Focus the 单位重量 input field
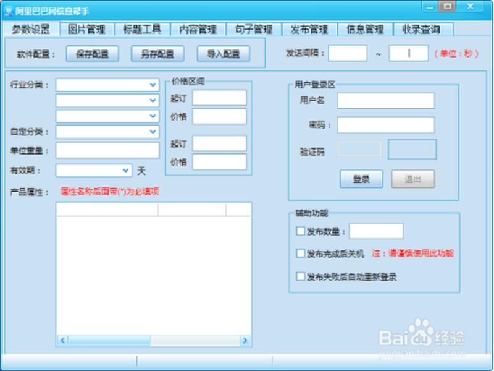The width and height of the screenshot is (494, 371). 107,150
